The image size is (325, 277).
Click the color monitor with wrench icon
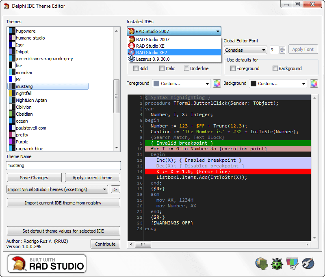[x=292, y=264]
